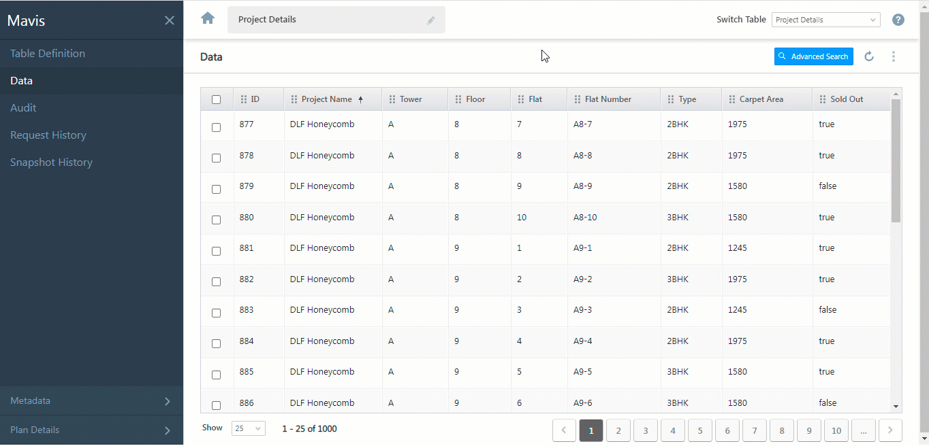Tick the select-all checkbox in header
Screen dimensions: 929x446
pos(217,99)
